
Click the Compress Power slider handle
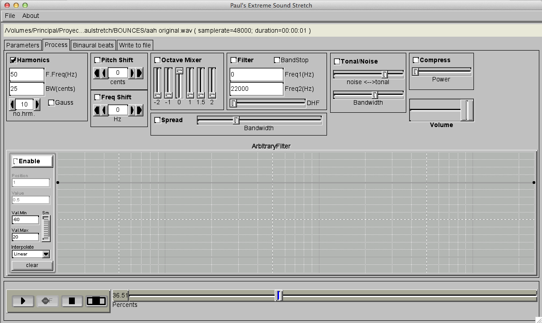pyautogui.click(x=415, y=72)
